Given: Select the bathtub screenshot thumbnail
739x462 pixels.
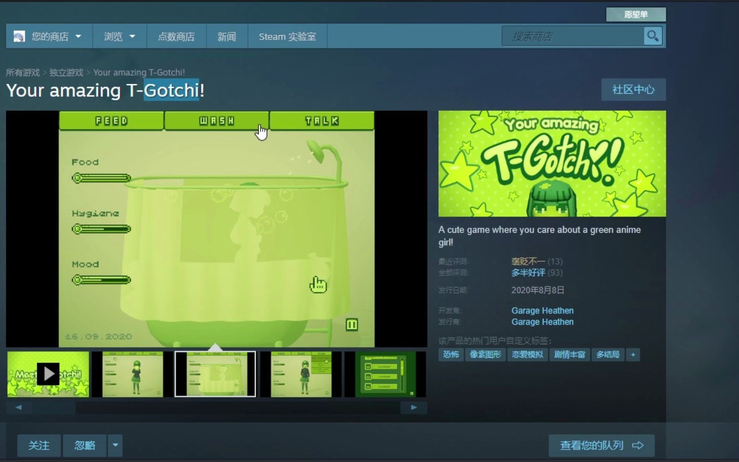Looking at the screenshot, I should pos(215,373).
